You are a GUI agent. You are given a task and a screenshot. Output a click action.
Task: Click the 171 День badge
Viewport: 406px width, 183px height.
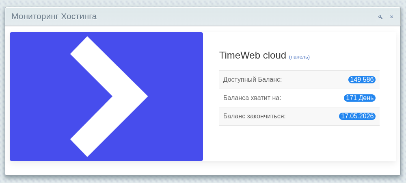(x=360, y=98)
